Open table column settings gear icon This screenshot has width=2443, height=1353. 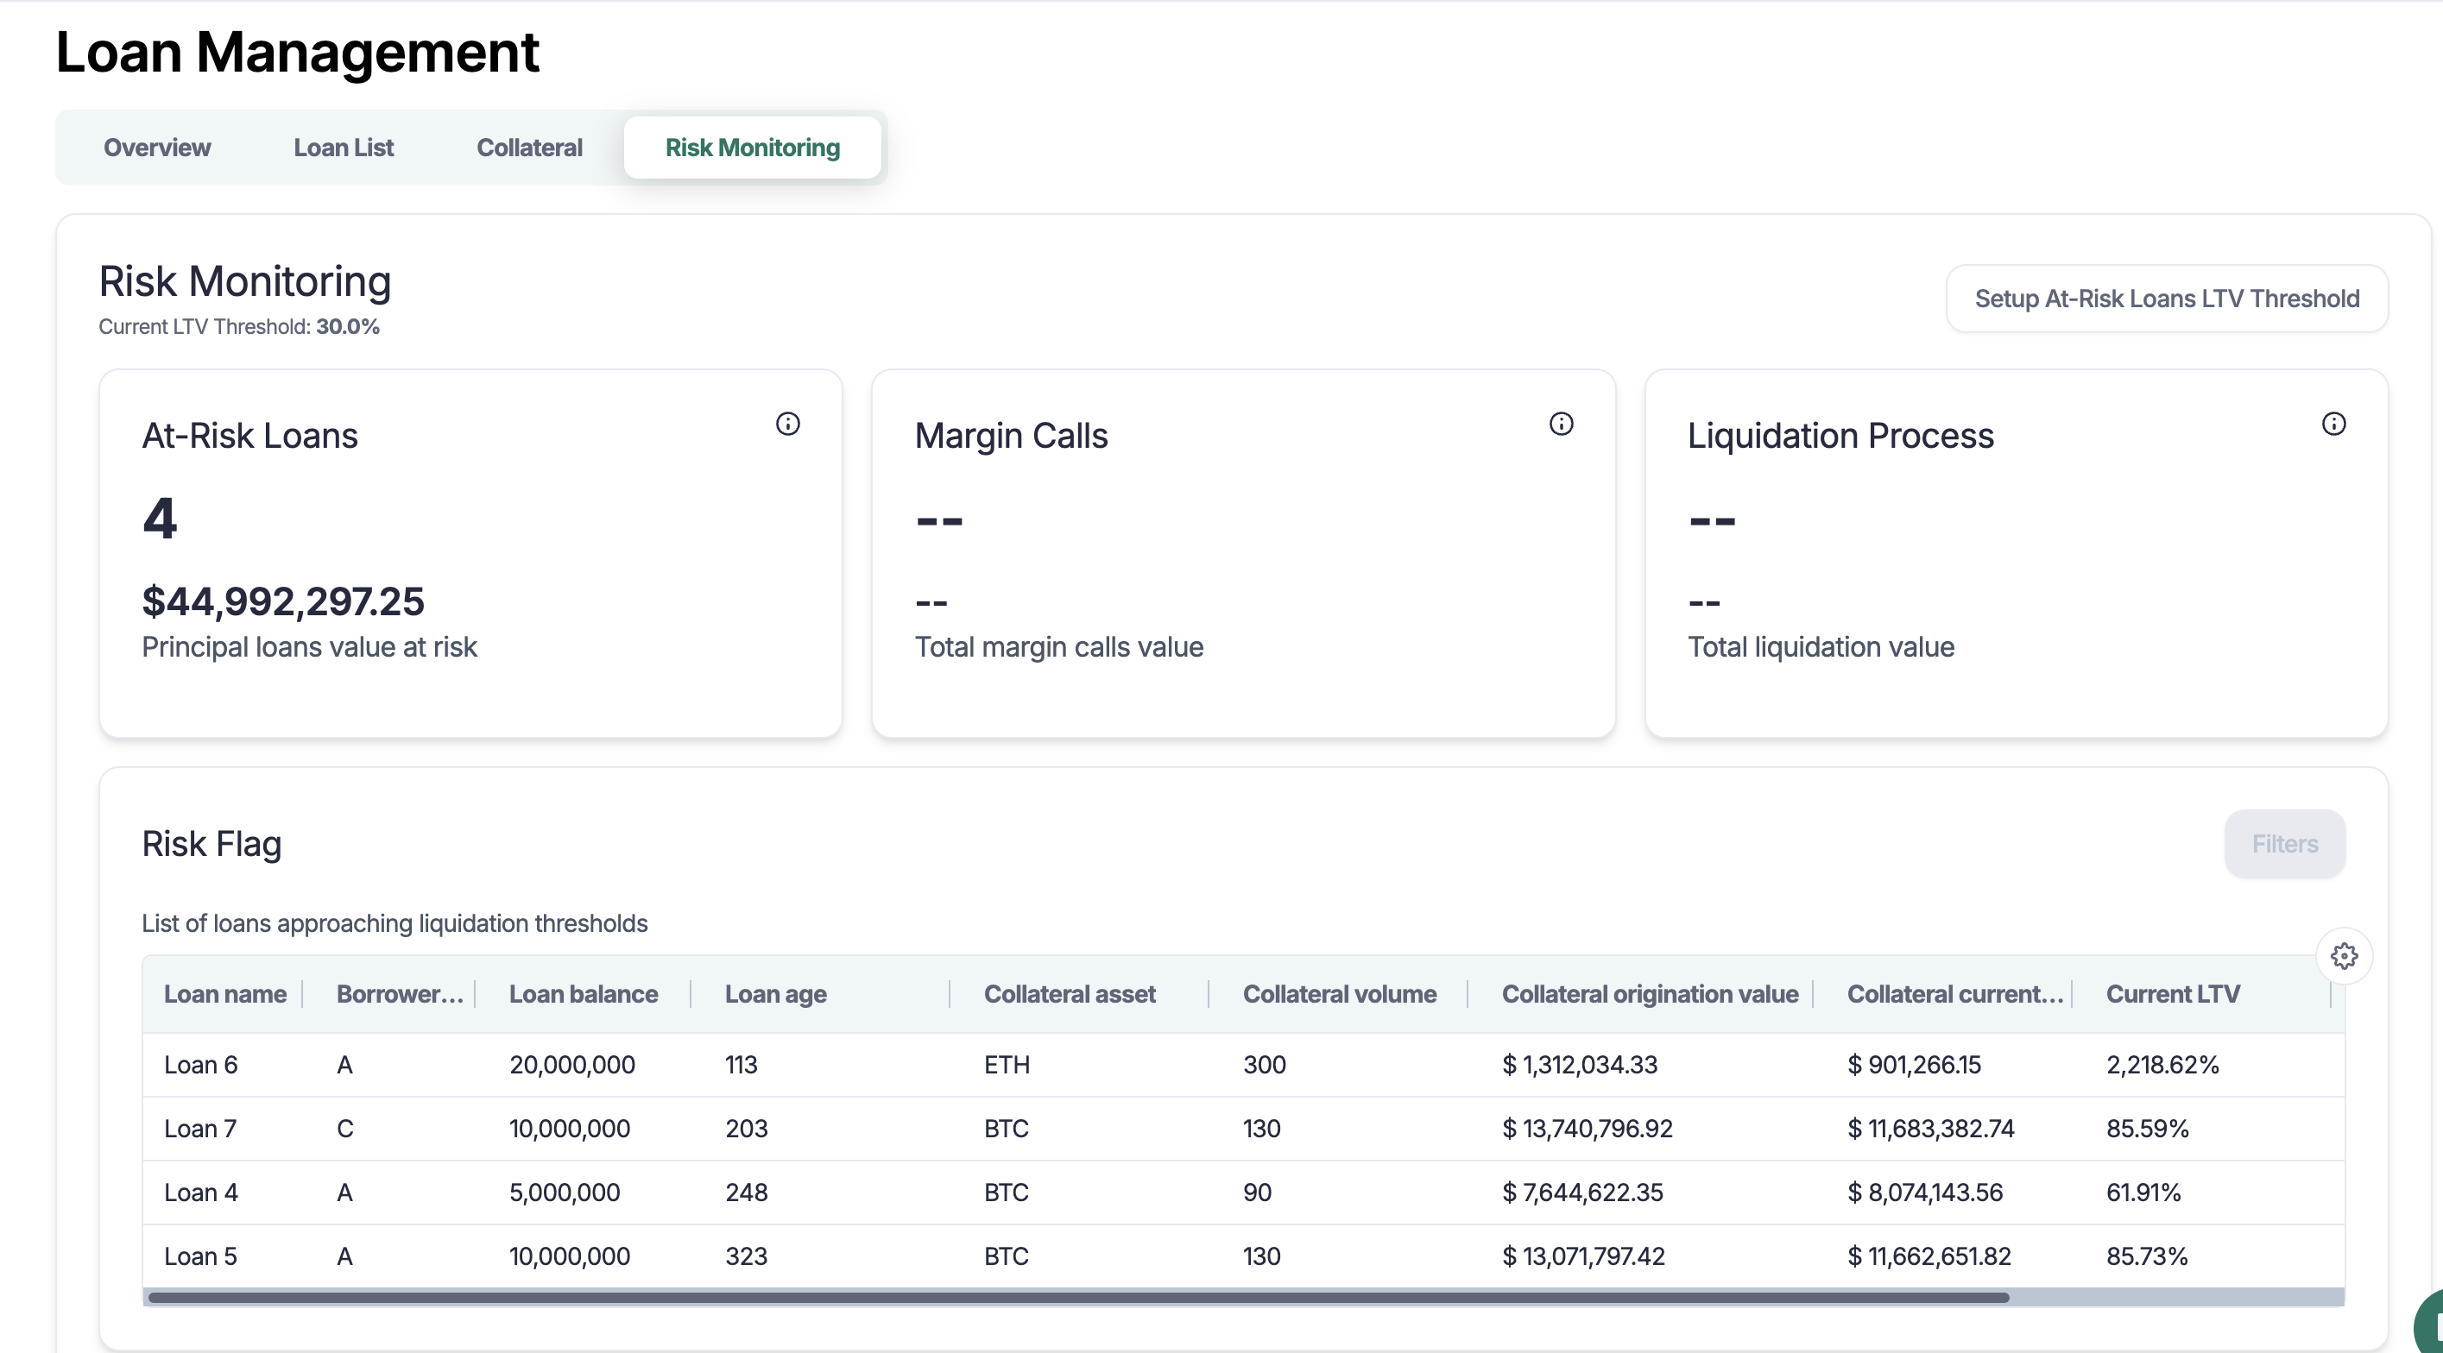[2344, 956]
